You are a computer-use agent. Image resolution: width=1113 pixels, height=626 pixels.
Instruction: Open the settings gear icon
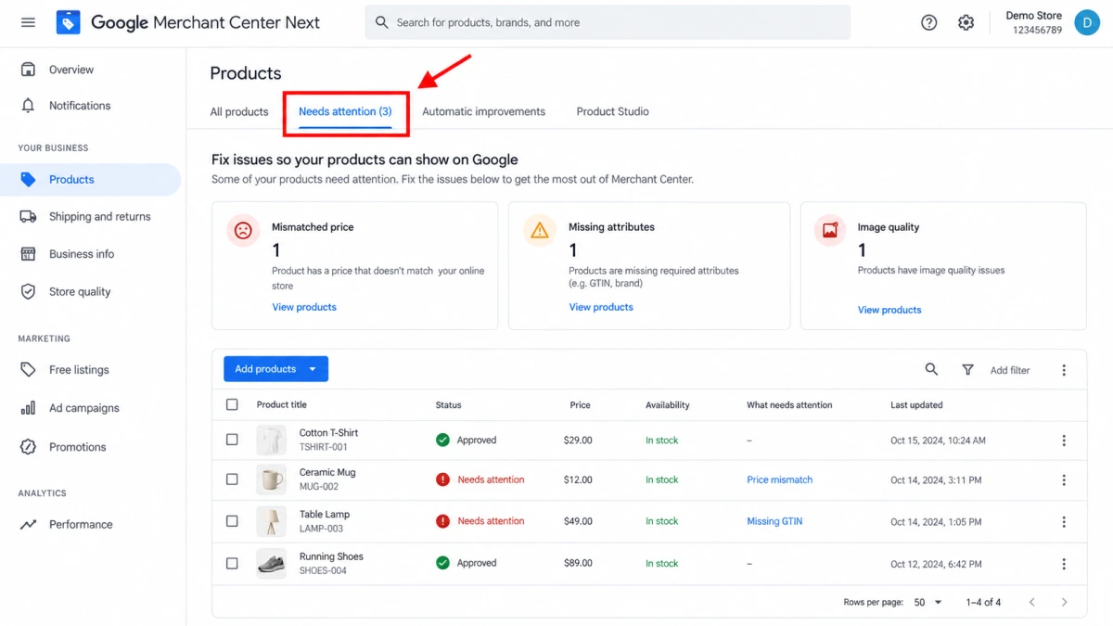966,22
